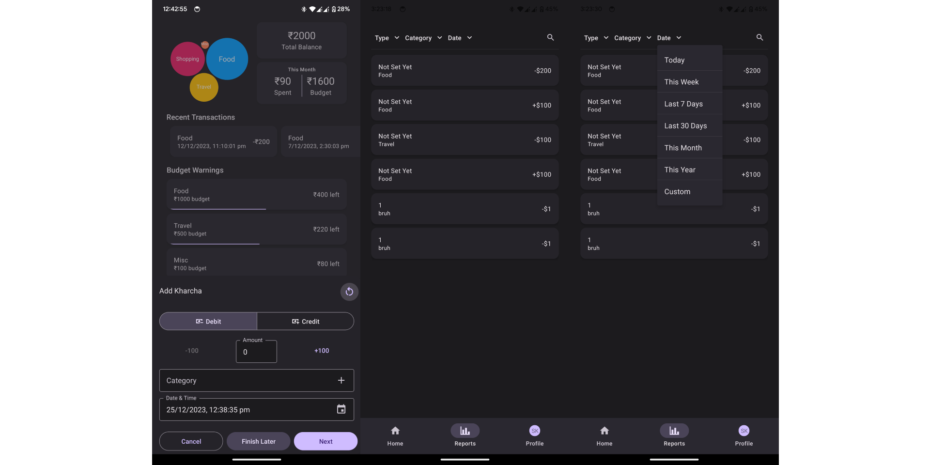Select This Week from the date menu

coord(681,81)
